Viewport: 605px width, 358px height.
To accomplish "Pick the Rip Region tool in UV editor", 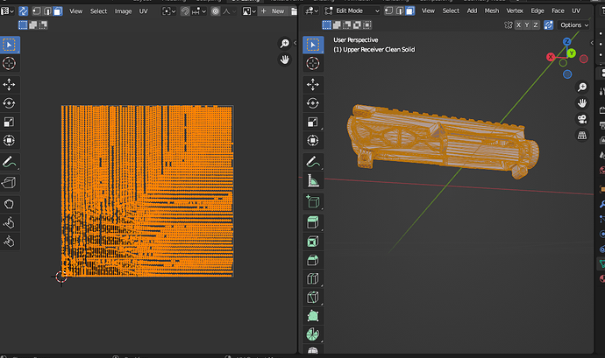I will pyautogui.click(x=9, y=183).
